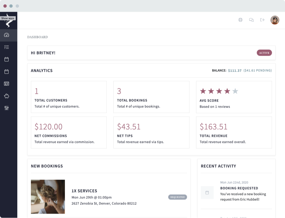Click the lower calendar icon in sidebar

click(6, 72)
